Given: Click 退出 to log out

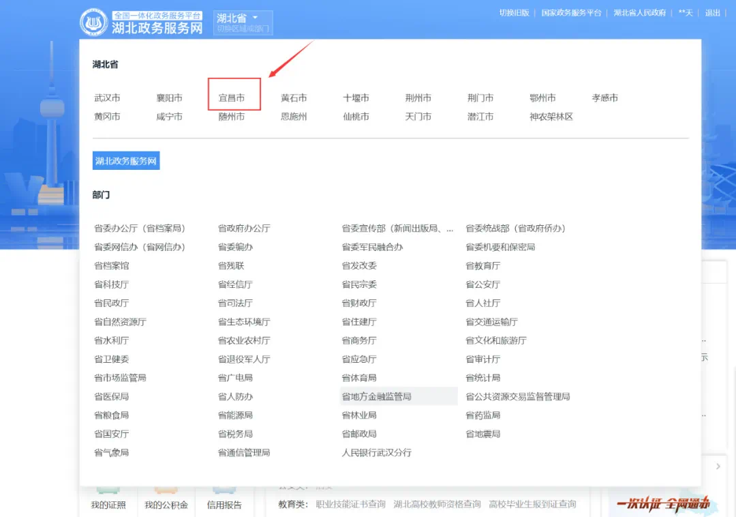Looking at the screenshot, I should click(x=712, y=13).
